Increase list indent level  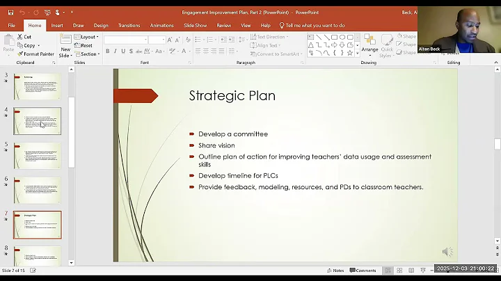point(232,40)
